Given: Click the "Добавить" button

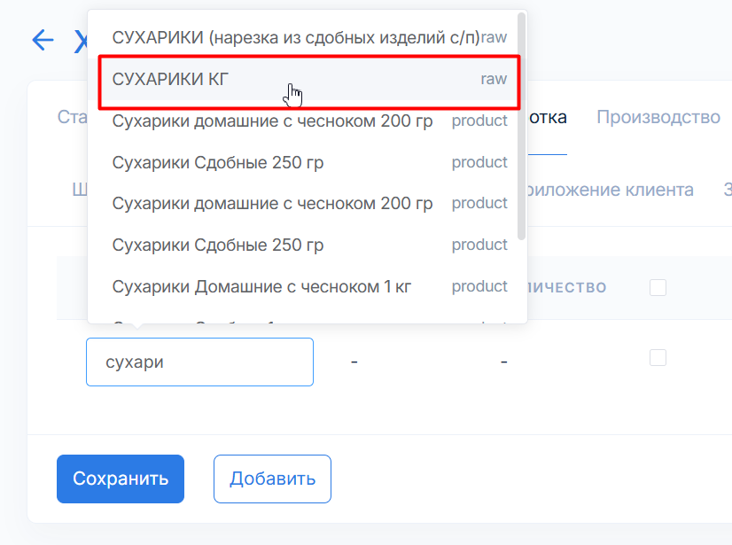Looking at the screenshot, I should pos(272,479).
